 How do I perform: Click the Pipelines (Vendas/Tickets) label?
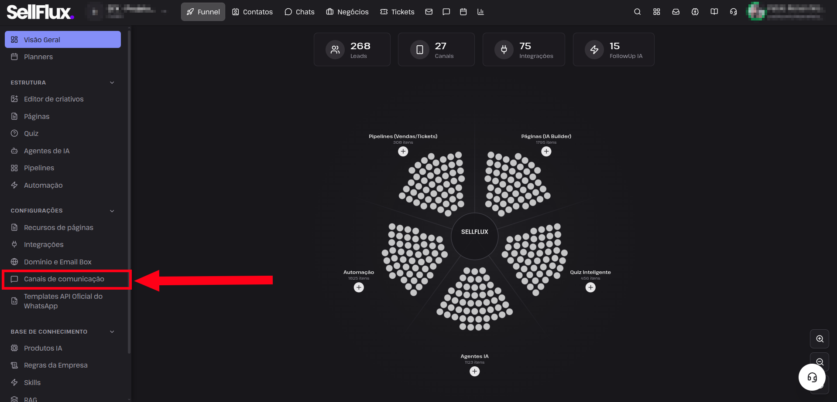click(x=403, y=136)
